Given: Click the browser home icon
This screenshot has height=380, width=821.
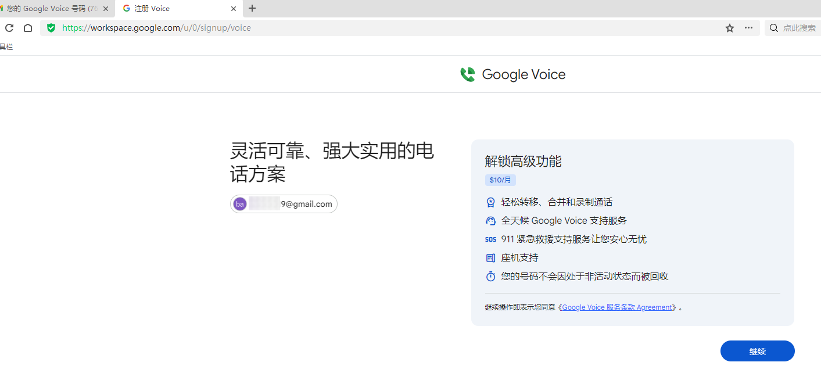Looking at the screenshot, I should click(x=28, y=28).
